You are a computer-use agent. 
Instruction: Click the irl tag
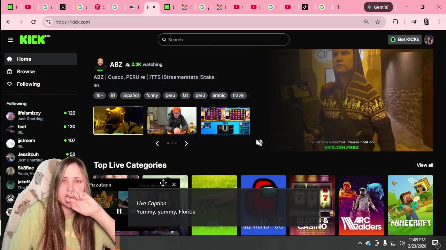(x=113, y=95)
